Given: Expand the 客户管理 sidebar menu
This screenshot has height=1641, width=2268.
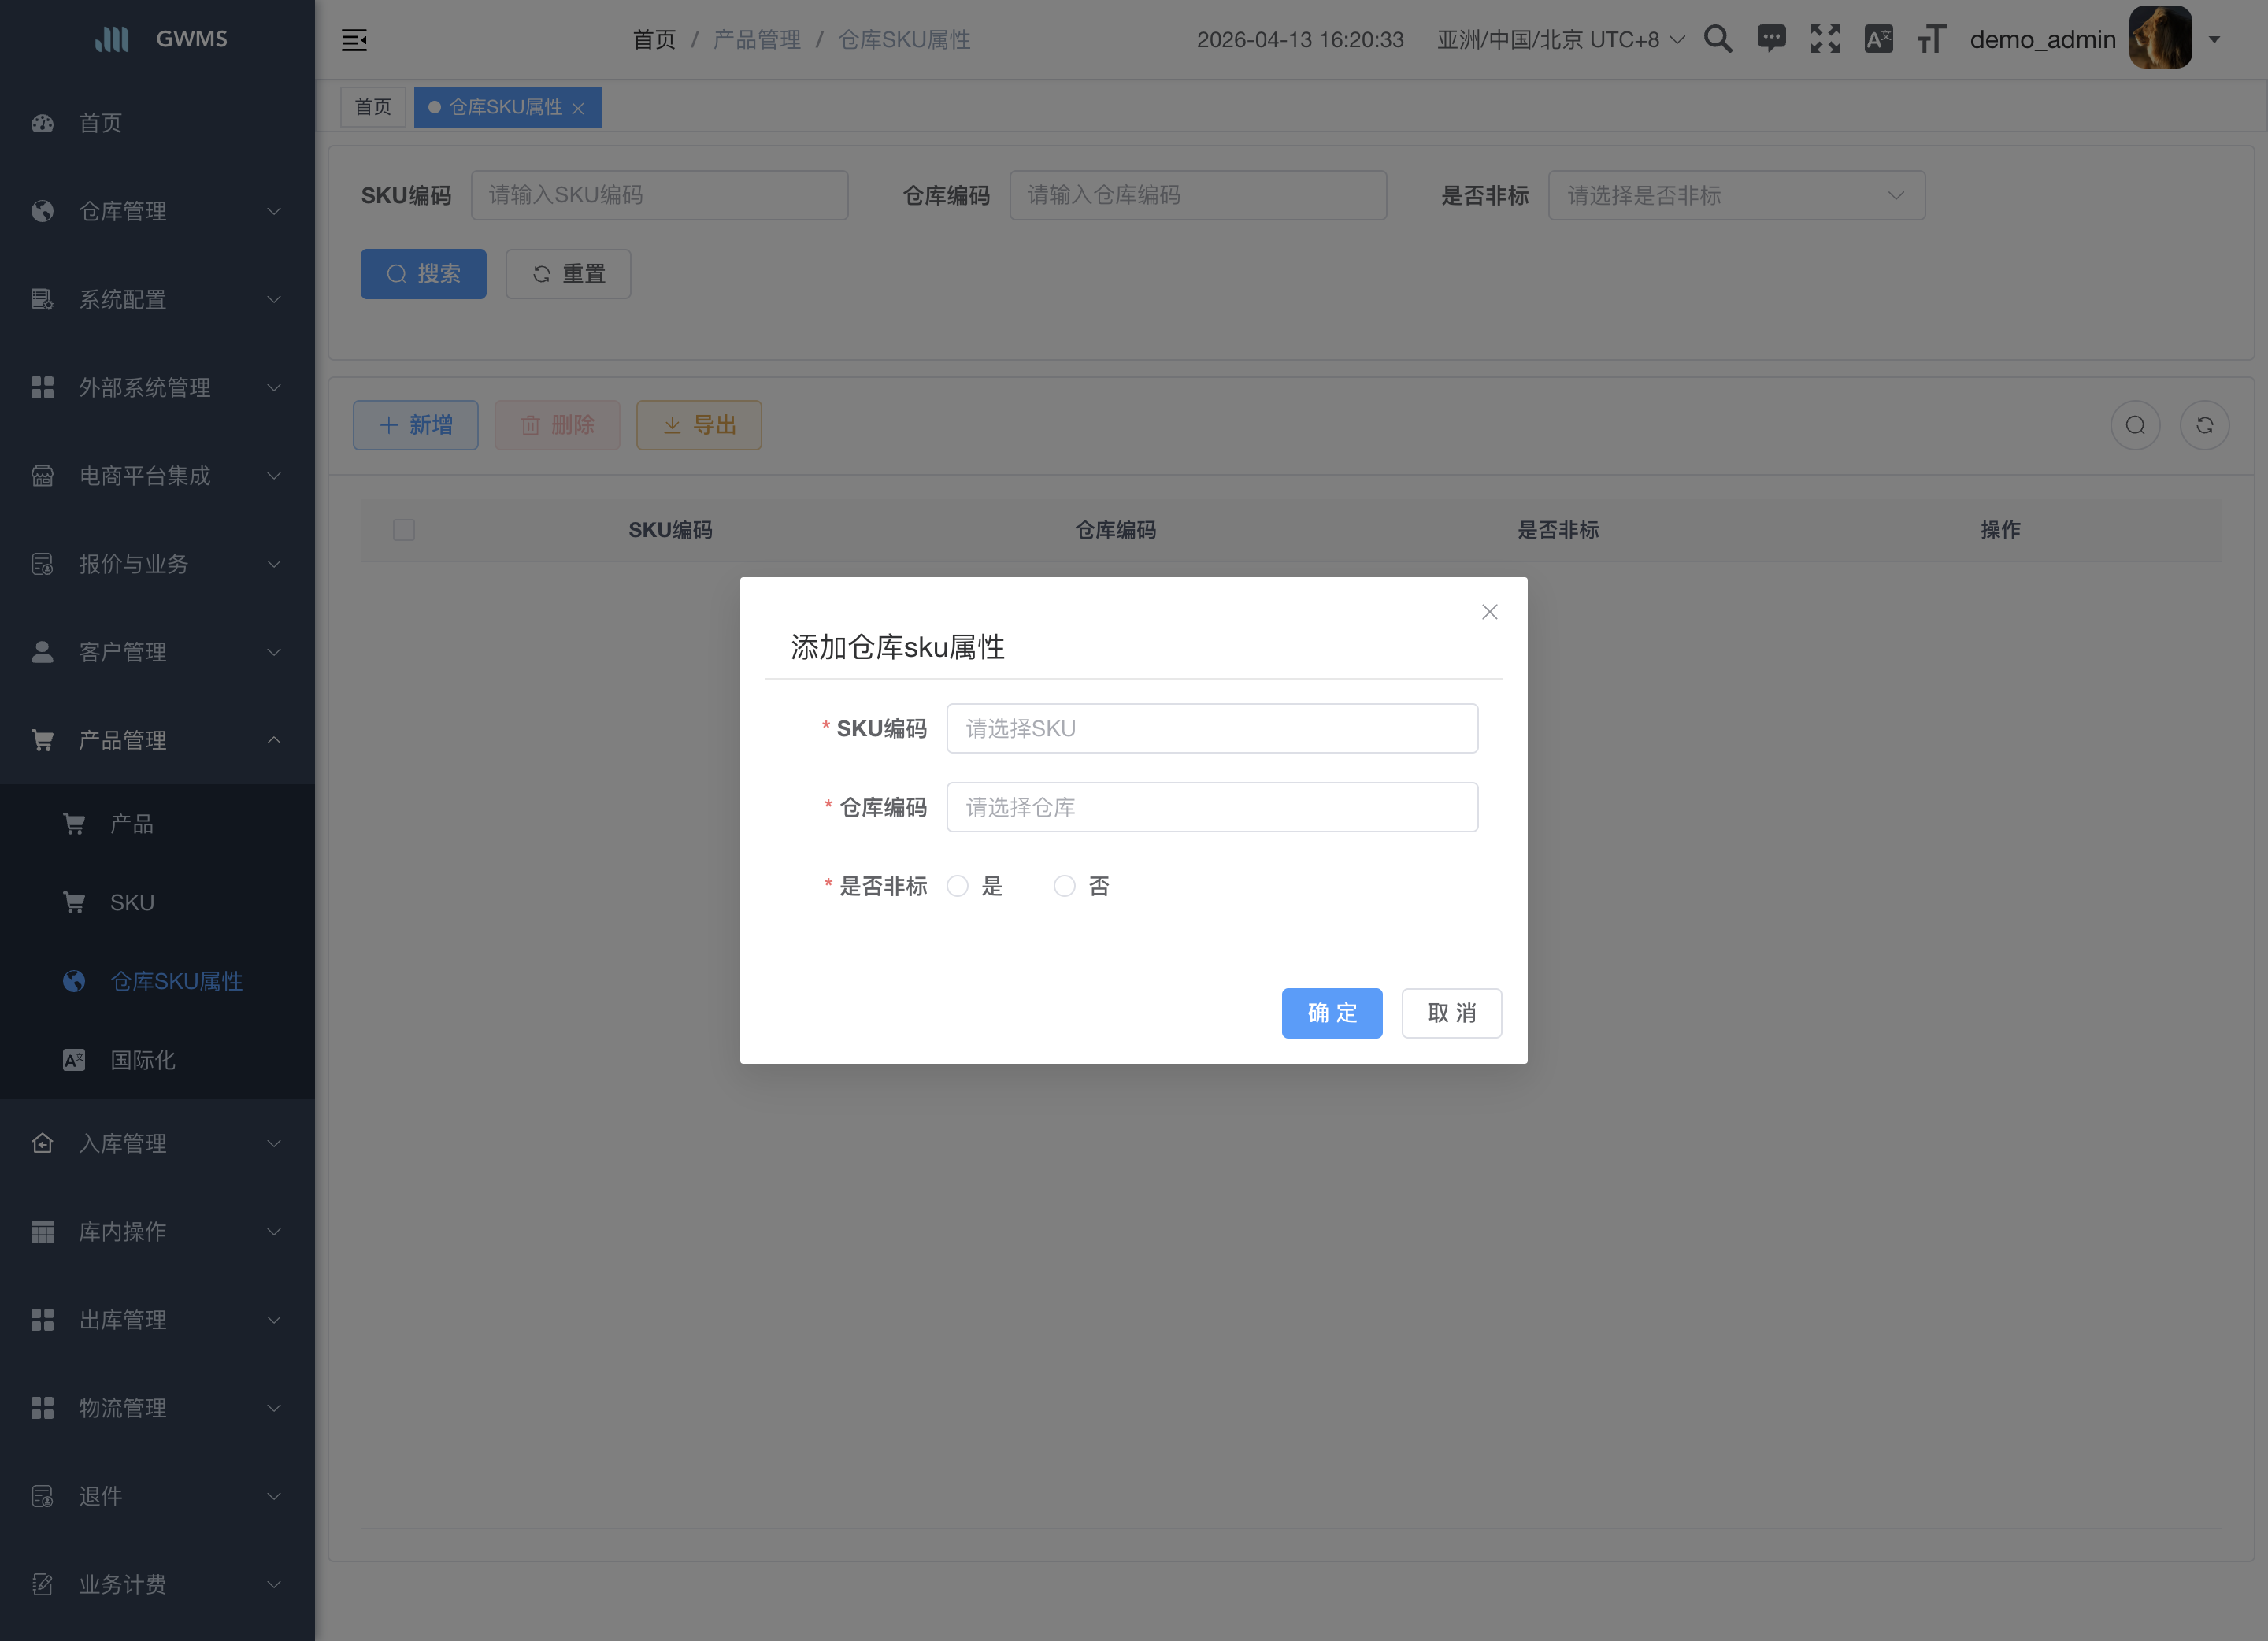Looking at the screenshot, I should coord(157,652).
